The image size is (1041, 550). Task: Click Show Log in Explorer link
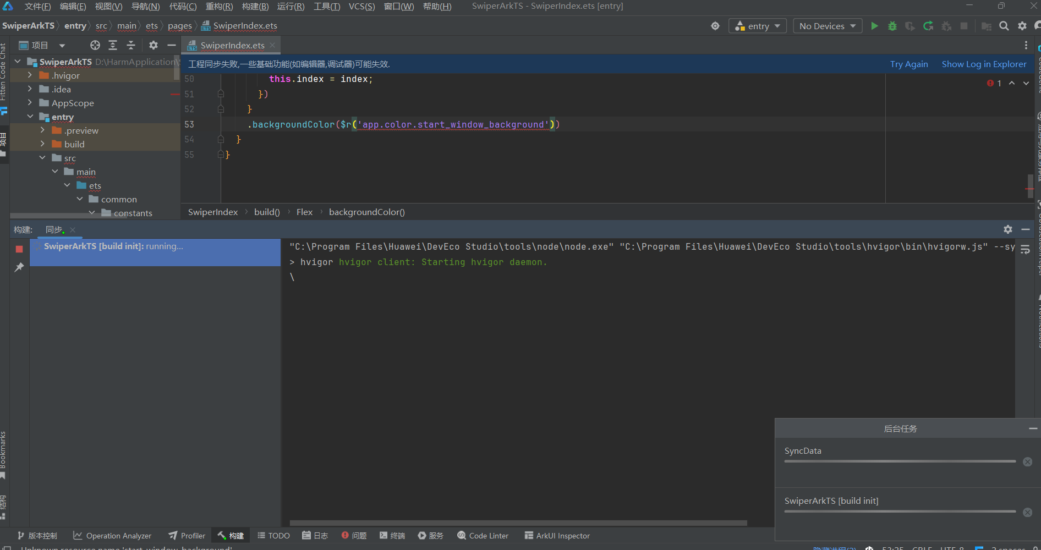(x=984, y=64)
